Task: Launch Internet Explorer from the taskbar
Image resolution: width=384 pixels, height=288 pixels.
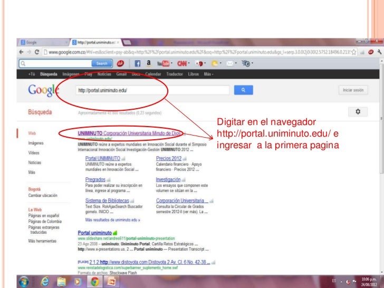Action: click(x=44, y=282)
